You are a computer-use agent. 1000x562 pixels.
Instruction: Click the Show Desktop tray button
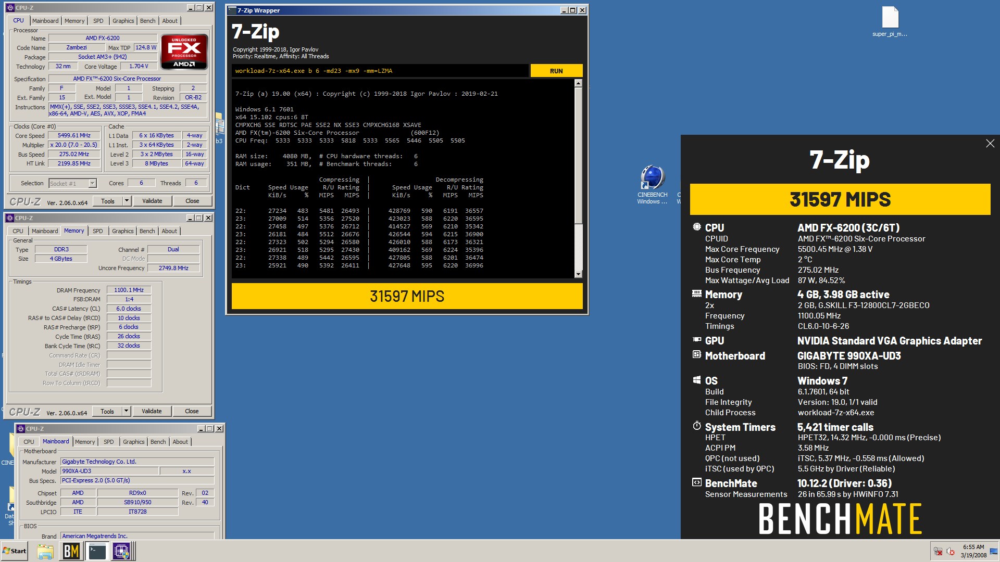[994, 551]
